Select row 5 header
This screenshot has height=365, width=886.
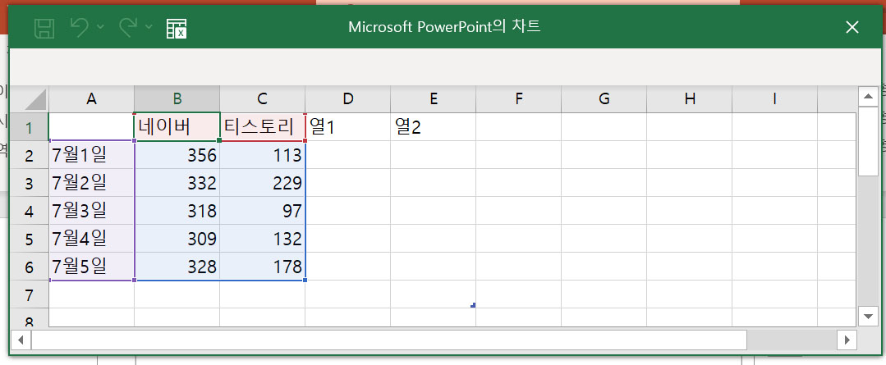tap(30, 239)
